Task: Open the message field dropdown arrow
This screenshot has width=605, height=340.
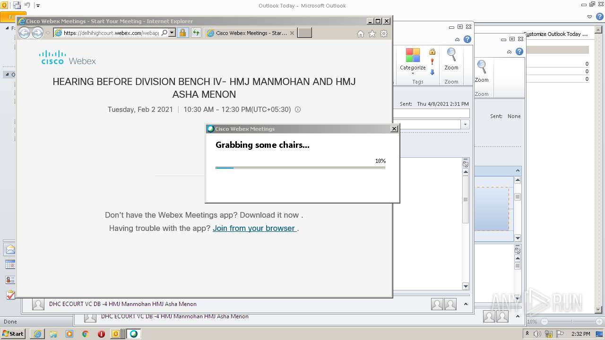Action: [x=466, y=124]
